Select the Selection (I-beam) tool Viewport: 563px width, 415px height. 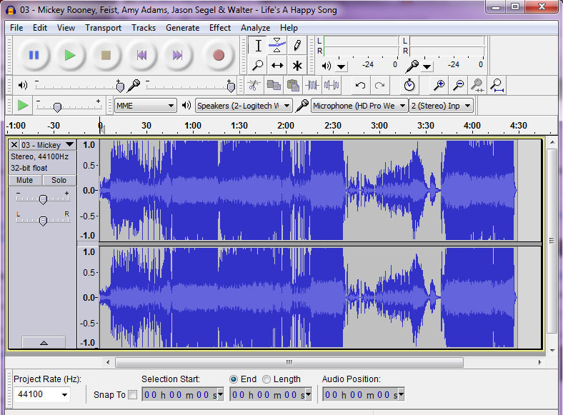tap(258, 46)
